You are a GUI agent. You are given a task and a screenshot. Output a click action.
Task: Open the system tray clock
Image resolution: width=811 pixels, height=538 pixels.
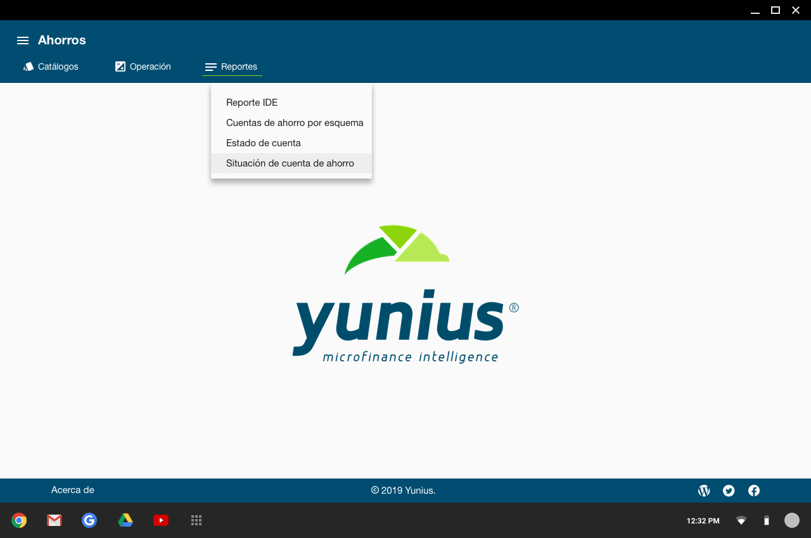coord(703,521)
